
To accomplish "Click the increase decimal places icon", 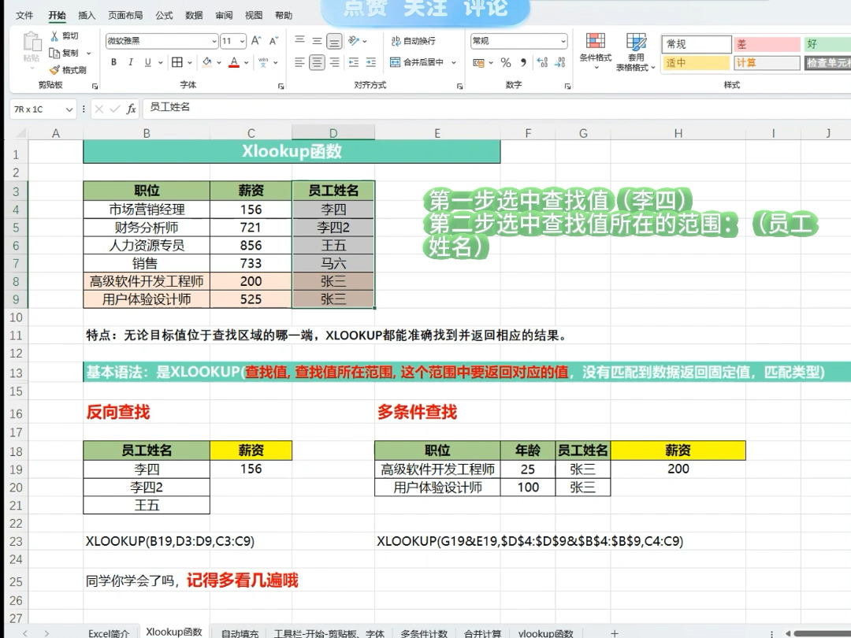I will (x=541, y=61).
